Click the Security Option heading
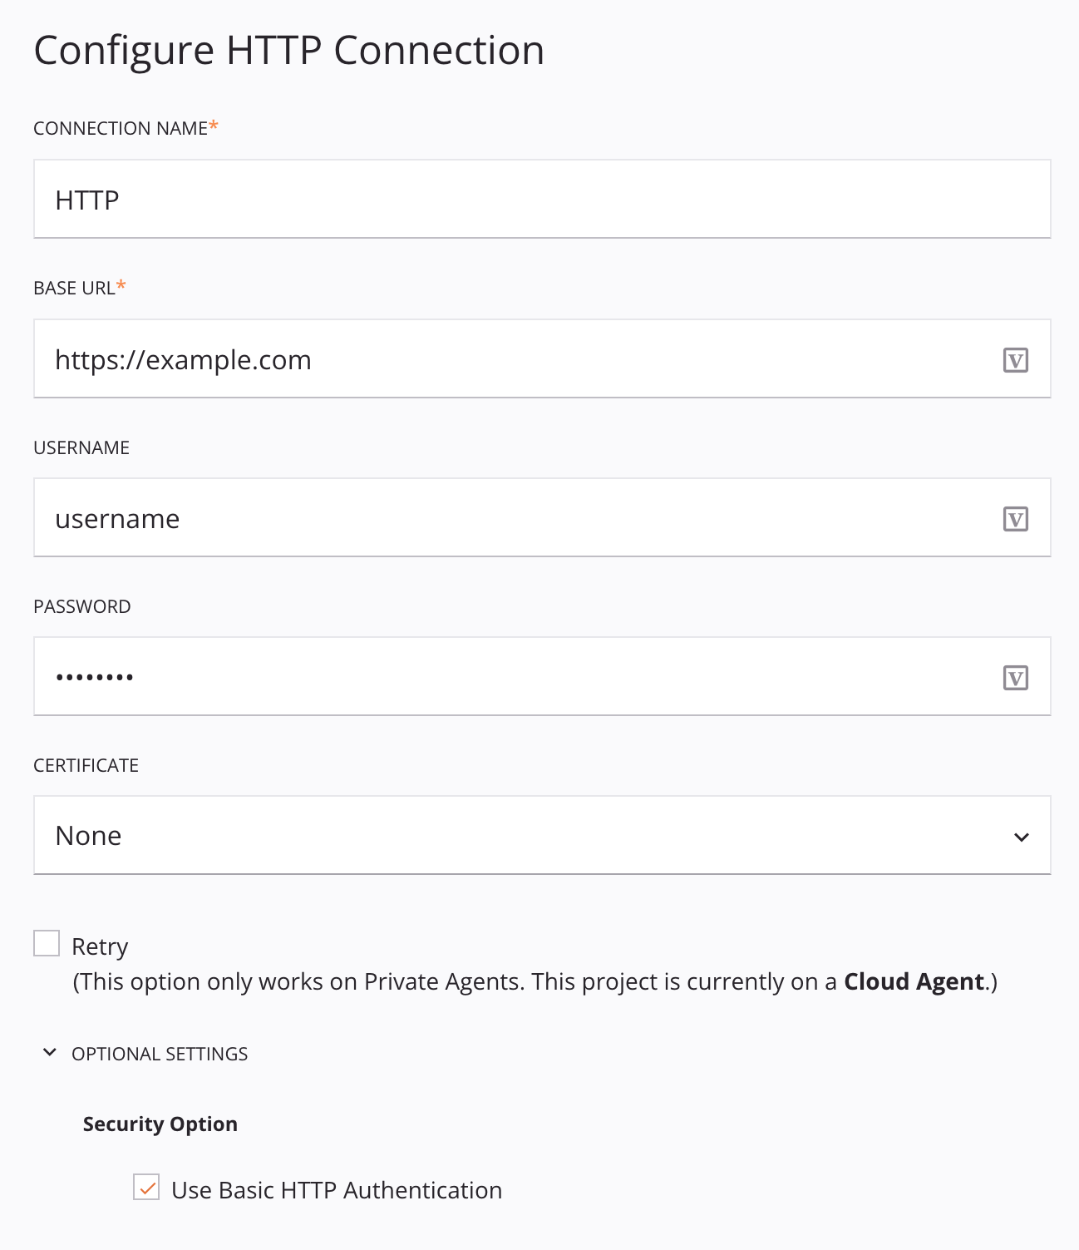1079x1250 pixels. click(159, 1124)
